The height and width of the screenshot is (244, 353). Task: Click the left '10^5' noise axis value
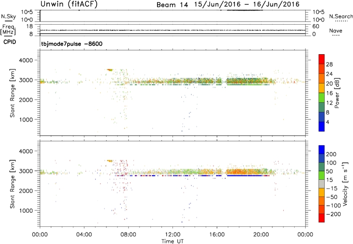coord(27,12)
